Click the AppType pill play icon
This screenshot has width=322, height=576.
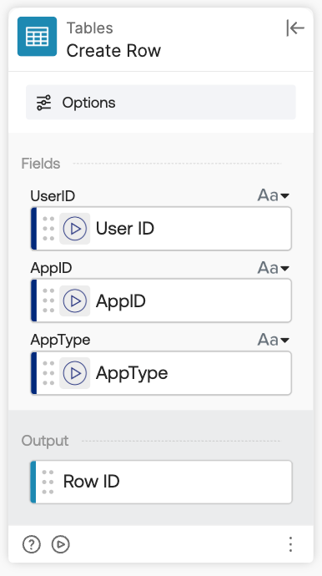tap(75, 373)
